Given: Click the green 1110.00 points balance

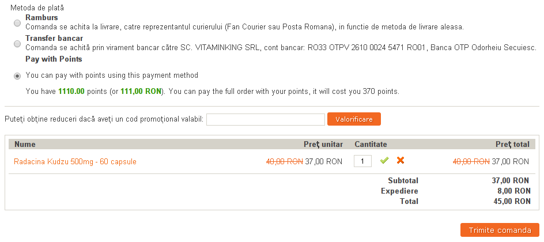Looking at the screenshot, I should click(71, 91).
